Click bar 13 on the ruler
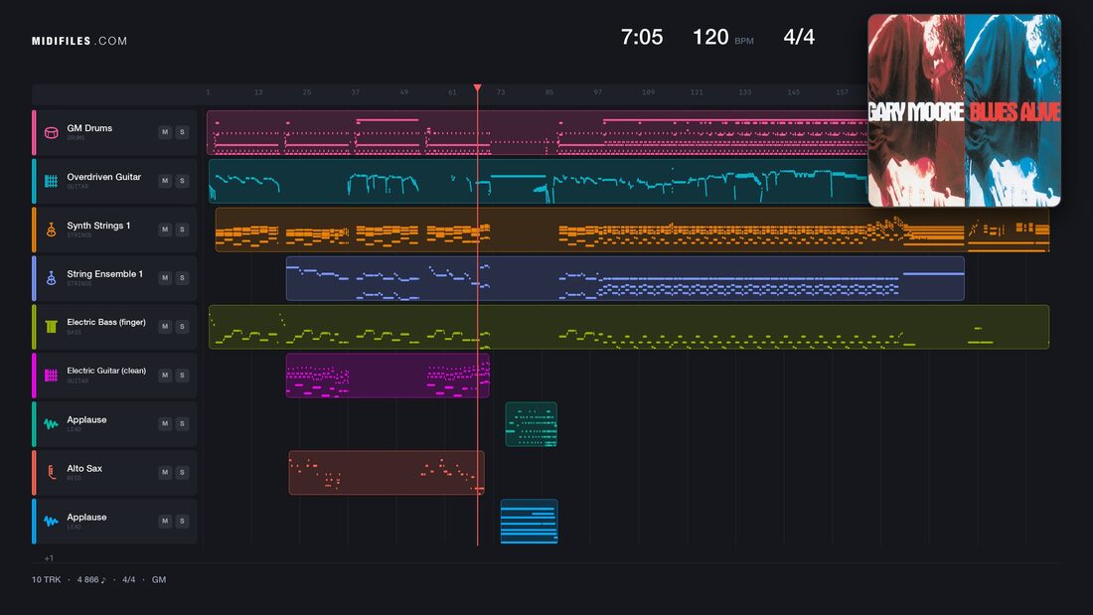This screenshot has height=615, width=1093. (x=258, y=92)
